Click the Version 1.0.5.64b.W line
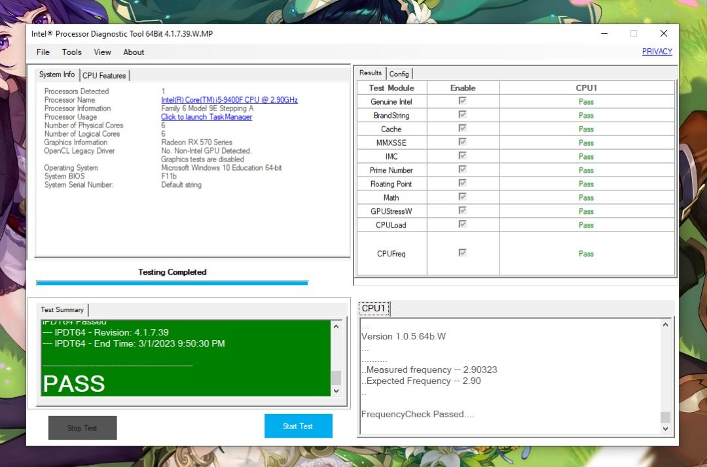The image size is (707, 467). click(403, 336)
